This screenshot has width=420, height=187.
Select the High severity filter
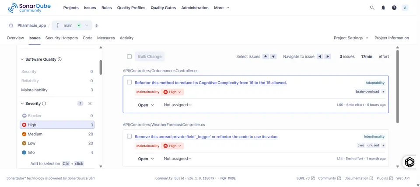coord(57,125)
